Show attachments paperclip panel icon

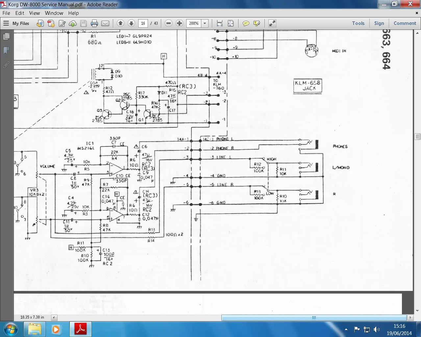pos(6,65)
